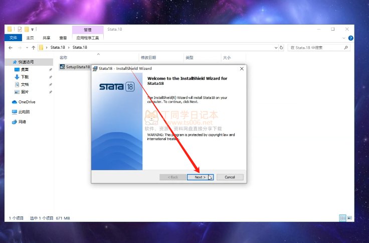The width and height of the screenshot is (369, 243).
Task: Open 图片 in the navigation pane
Action: click(25, 92)
